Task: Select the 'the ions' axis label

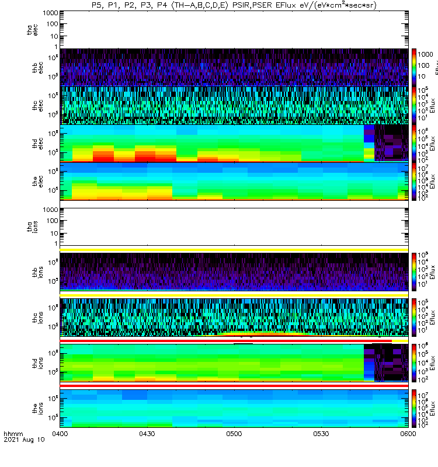Action: coord(37,408)
